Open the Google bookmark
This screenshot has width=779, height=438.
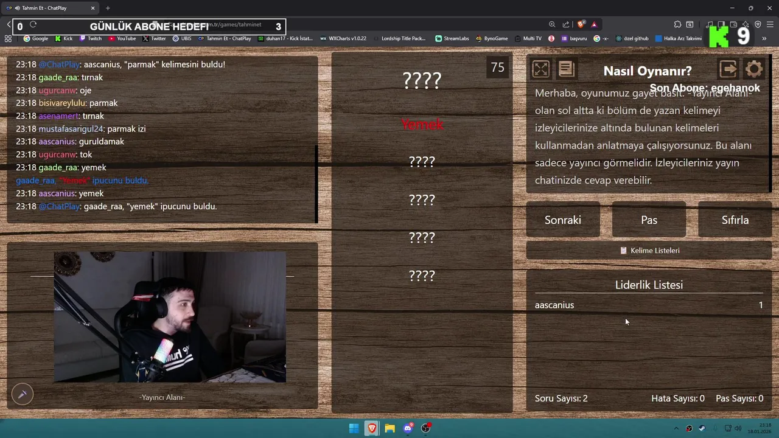36,38
